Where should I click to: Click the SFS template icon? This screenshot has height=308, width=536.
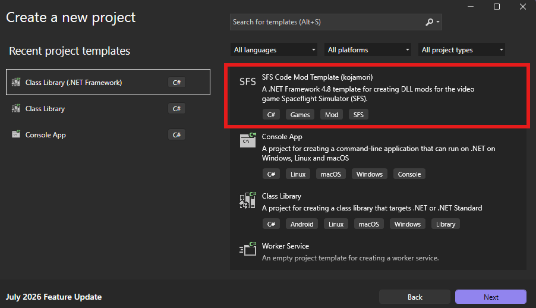(x=247, y=81)
